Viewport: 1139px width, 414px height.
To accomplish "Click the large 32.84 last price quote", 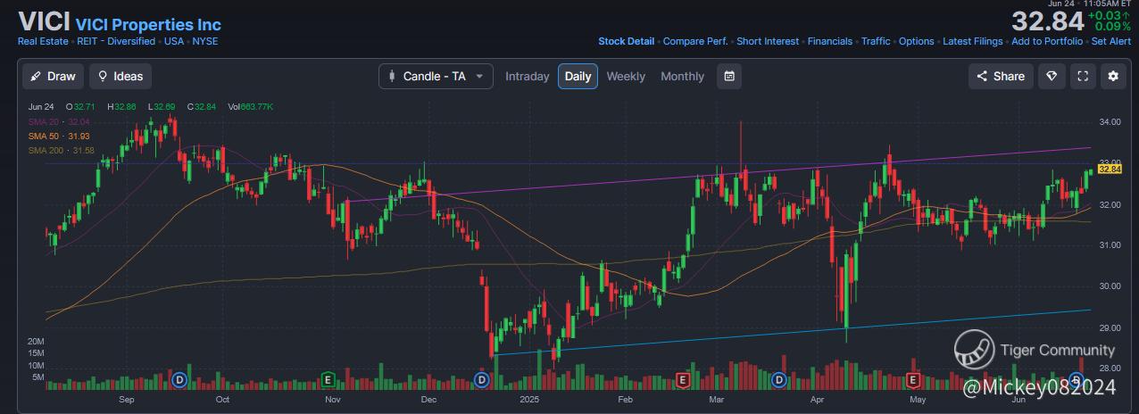I will [x=1047, y=21].
